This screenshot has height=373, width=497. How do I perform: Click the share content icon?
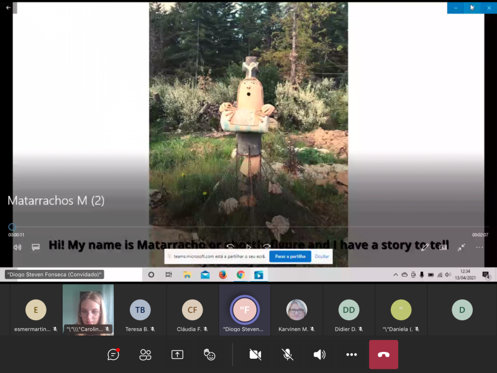(177, 354)
